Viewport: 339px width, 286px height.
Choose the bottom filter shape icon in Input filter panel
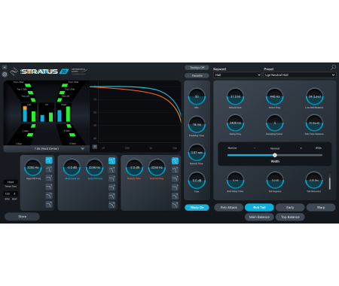(x=49, y=205)
